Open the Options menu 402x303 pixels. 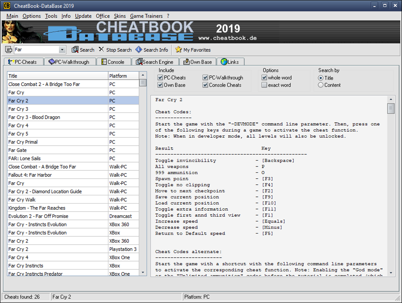tap(32, 16)
